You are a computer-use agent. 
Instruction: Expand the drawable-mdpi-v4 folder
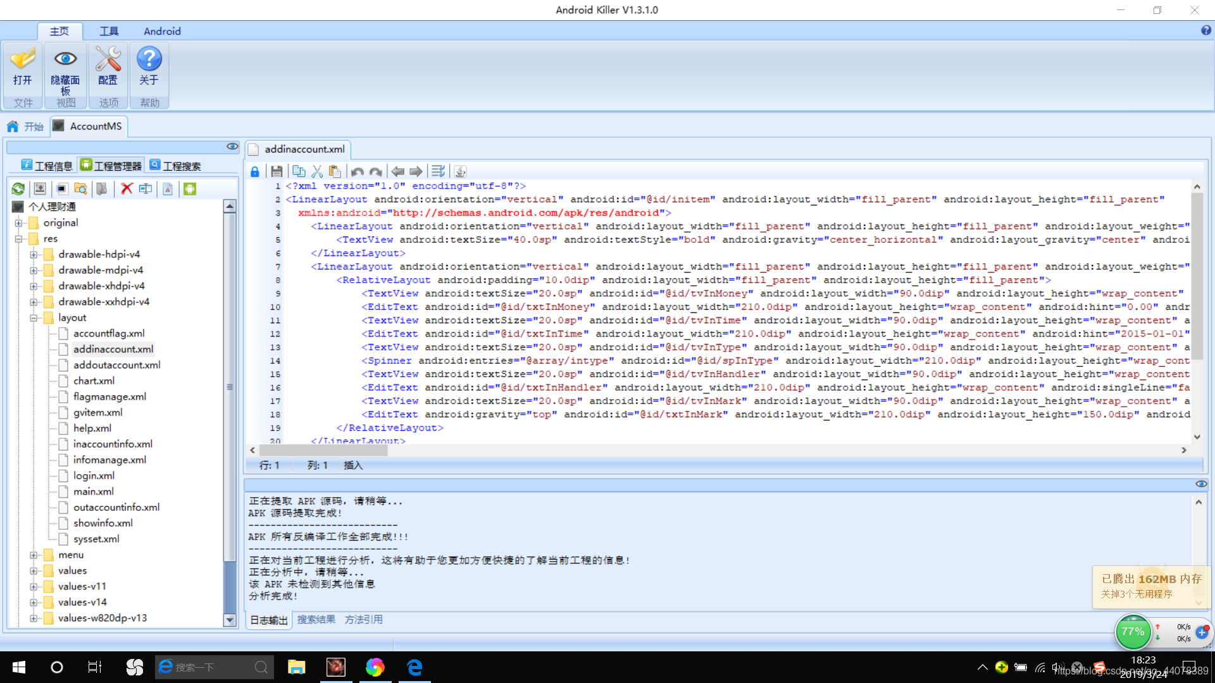pos(34,270)
